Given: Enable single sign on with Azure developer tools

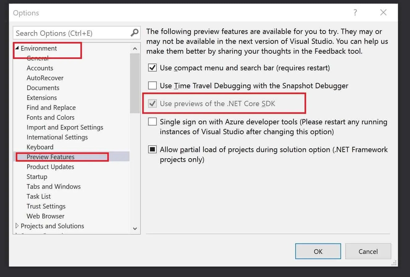Looking at the screenshot, I should pyautogui.click(x=152, y=121).
